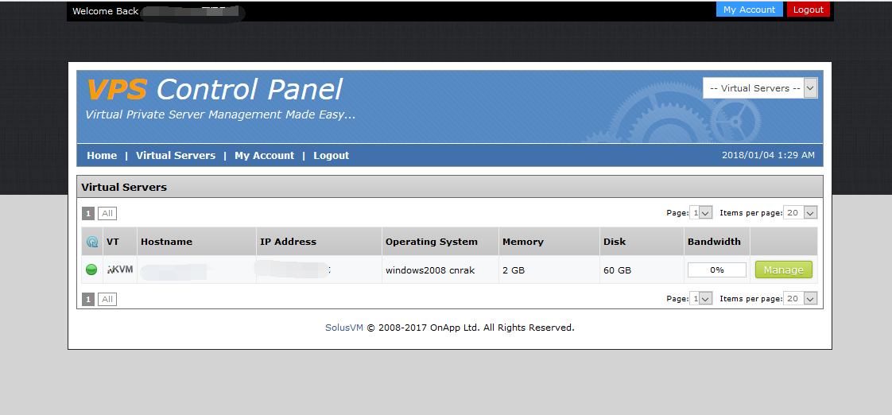This screenshot has height=415, width=892.
Task: Click the 'VPS Control Panel' banner title
Action: (x=215, y=90)
